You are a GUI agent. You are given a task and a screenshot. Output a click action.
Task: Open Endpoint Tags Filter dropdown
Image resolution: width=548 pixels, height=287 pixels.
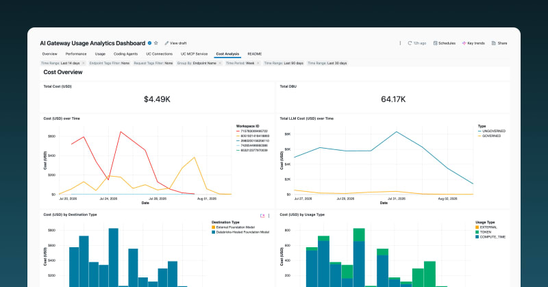[110, 63]
